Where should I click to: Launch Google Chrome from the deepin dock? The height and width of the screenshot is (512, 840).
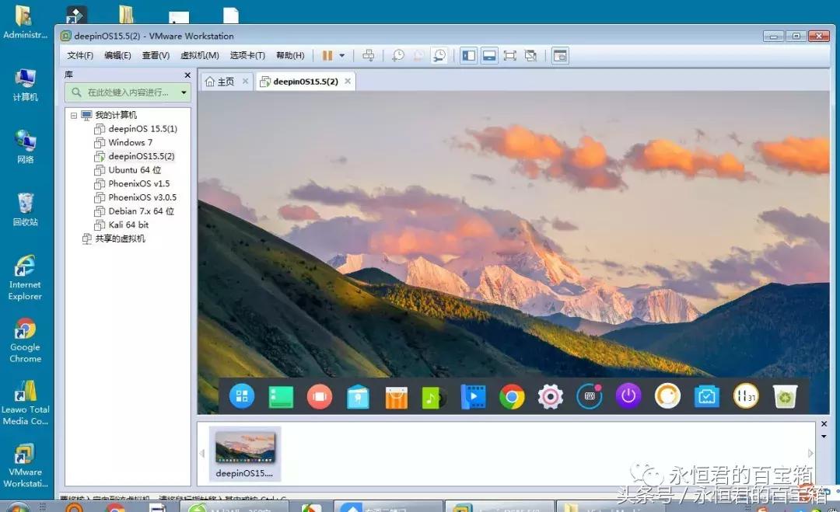pos(511,396)
